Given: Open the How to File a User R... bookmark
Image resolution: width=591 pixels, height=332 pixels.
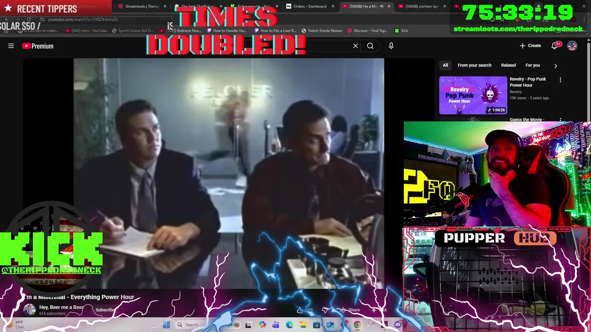Looking at the screenshot, I should pyautogui.click(x=275, y=30).
